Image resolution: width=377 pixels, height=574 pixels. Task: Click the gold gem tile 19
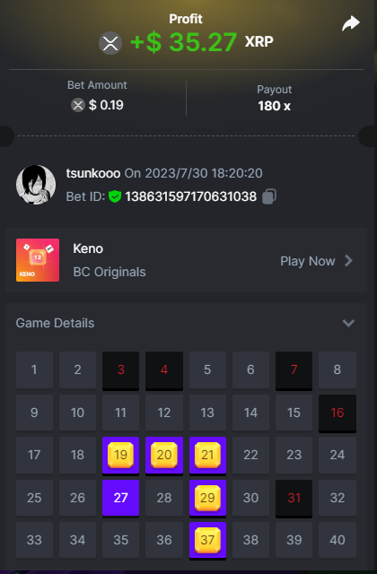(x=120, y=456)
